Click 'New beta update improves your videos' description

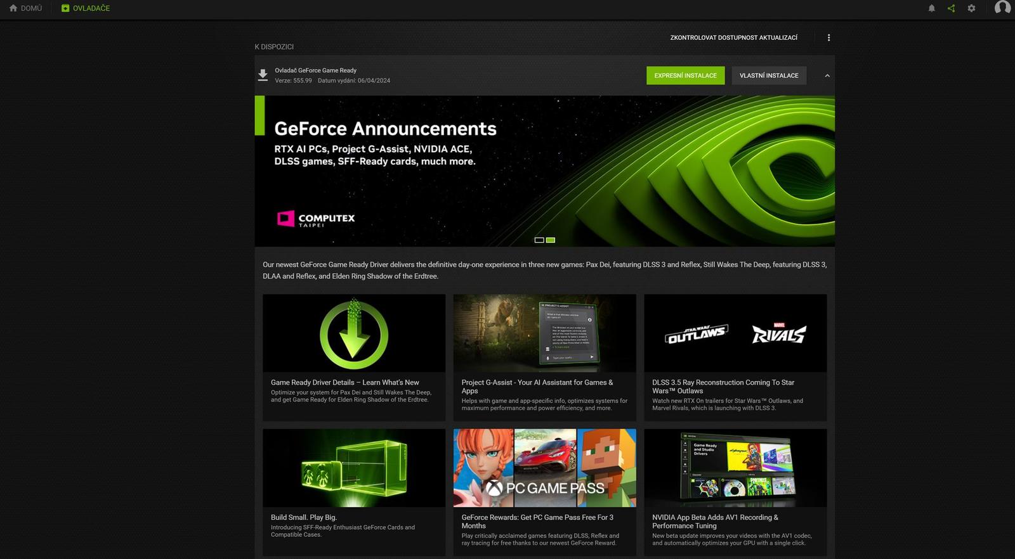(732, 539)
